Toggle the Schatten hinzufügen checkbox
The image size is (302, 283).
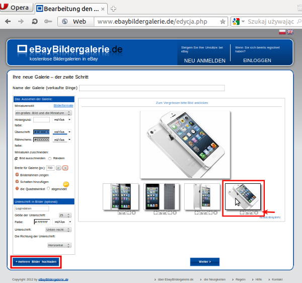pos(17,181)
